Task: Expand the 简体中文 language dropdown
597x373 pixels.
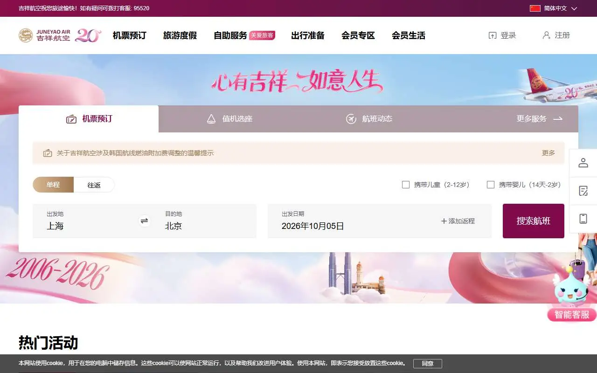Action: coord(560,8)
